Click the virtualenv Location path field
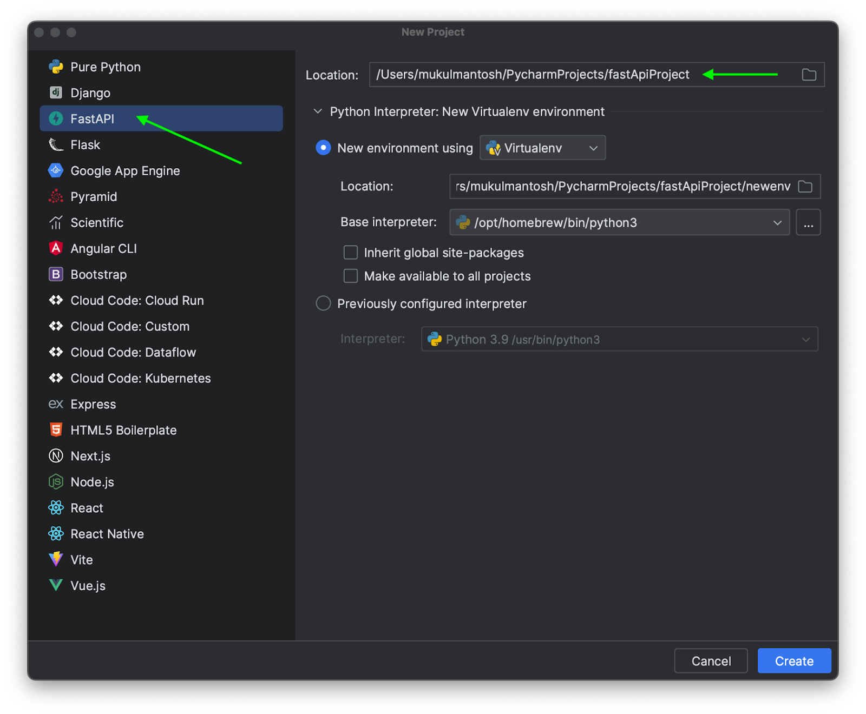This screenshot has height=714, width=866. coord(635,187)
